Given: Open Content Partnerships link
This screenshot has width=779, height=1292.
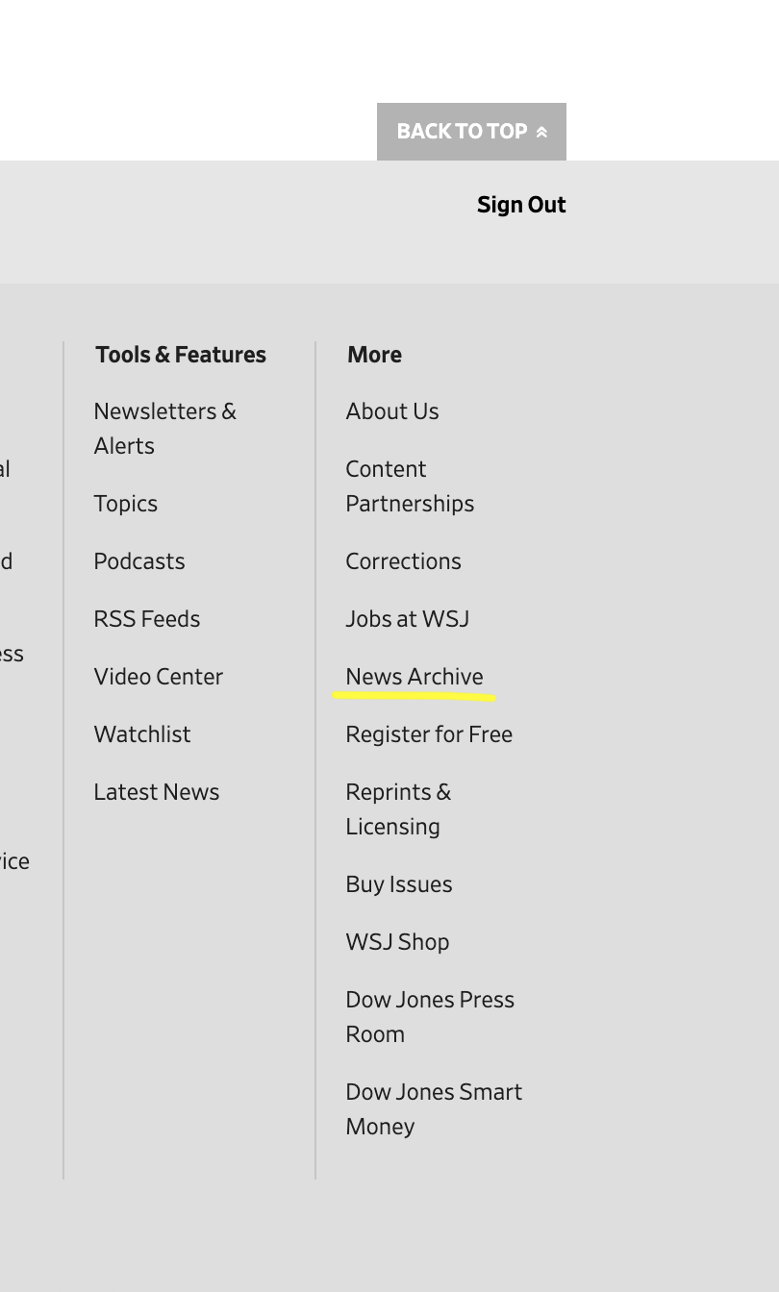Looking at the screenshot, I should coord(410,486).
